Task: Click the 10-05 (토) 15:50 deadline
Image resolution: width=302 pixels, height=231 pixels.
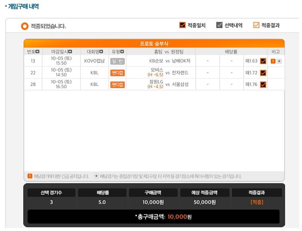Action: coord(61,61)
